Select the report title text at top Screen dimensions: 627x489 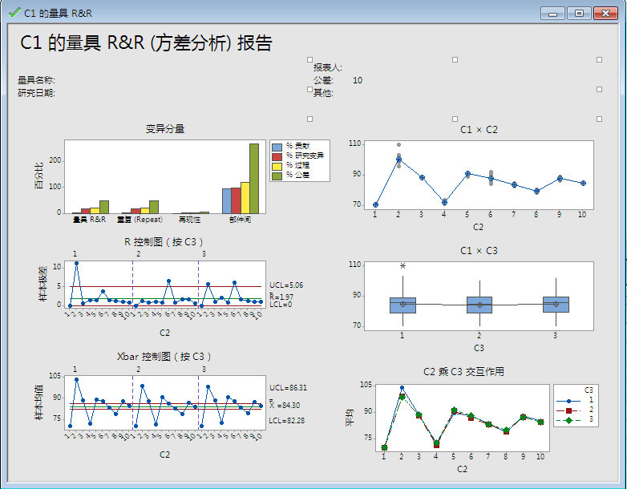coord(146,44)
